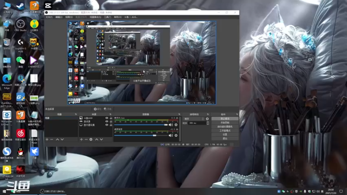This screenshot has width=347, height=195.
Task: Open OBS Studio desktop shortcut
Action: (20, 26)
